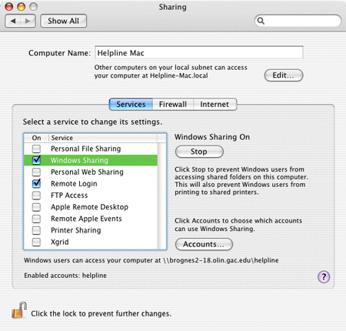Enable the Printer Sharing checkbox
The width and height of the screenshot is (346, 331).
36,230
